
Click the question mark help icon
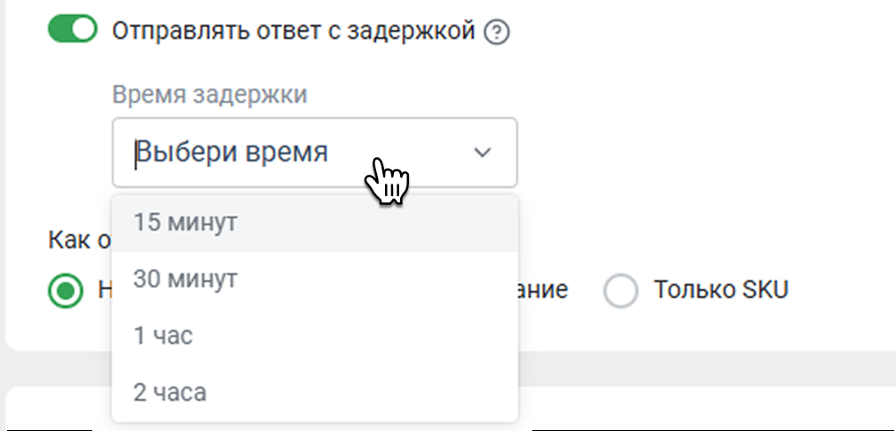[x=499, y=34]
